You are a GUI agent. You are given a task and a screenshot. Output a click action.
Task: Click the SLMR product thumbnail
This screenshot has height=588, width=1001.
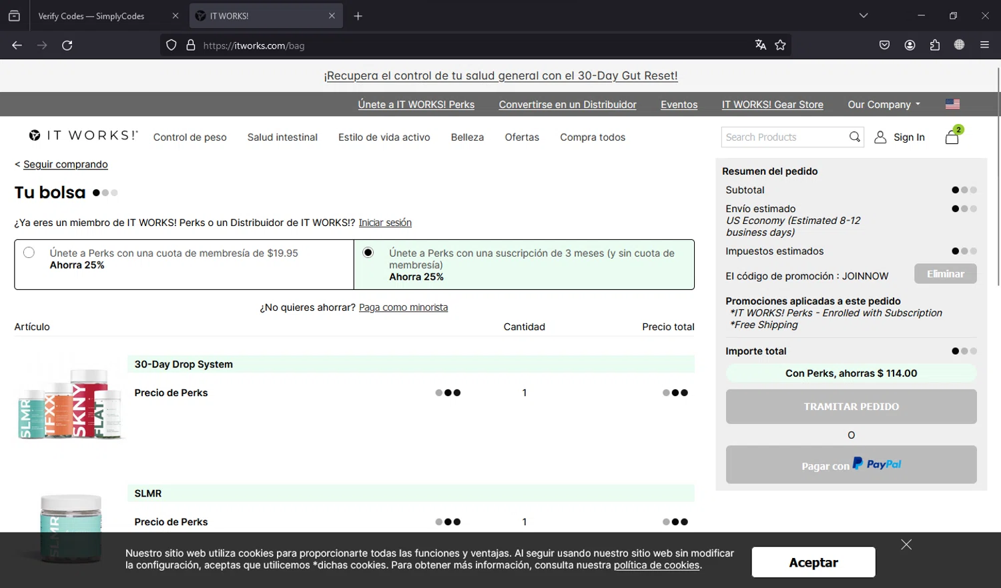click(70, 528)
